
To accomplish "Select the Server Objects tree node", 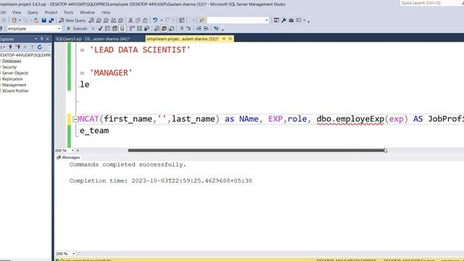I will [15, 73].
